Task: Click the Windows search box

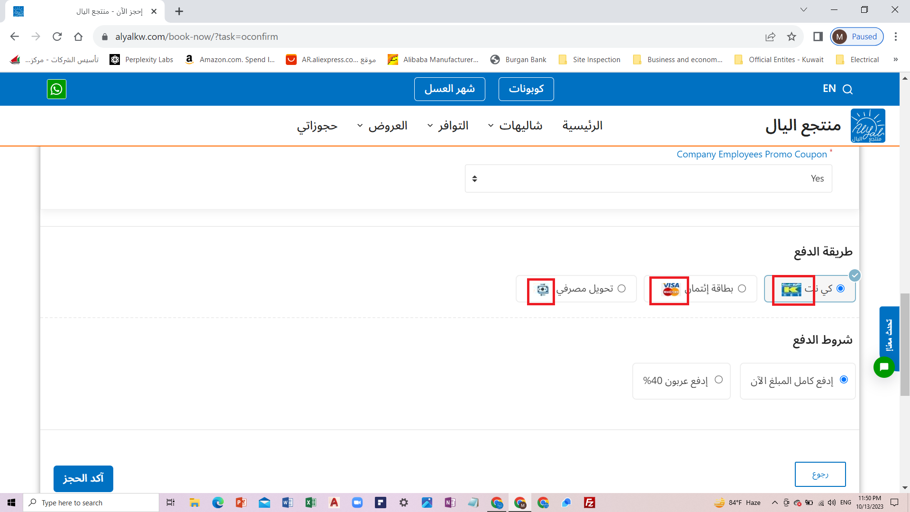Action: click(x=91, y=503)
